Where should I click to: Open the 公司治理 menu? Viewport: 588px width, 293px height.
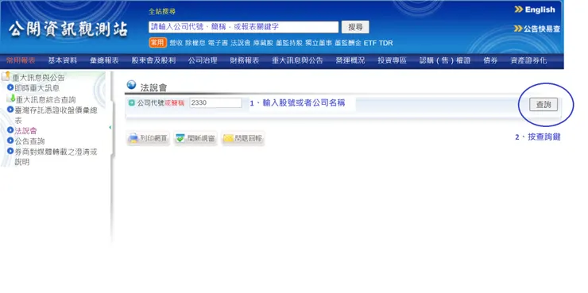(203, 60)
